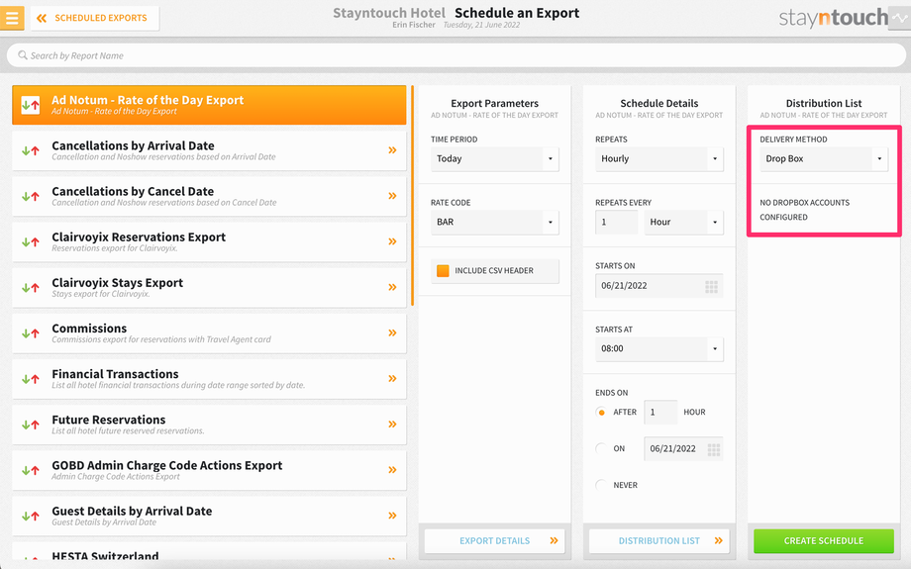Open calendar icon for Ends On date
Image resolution: width=911 pixels, height=569 pixels.
[714, 449]
